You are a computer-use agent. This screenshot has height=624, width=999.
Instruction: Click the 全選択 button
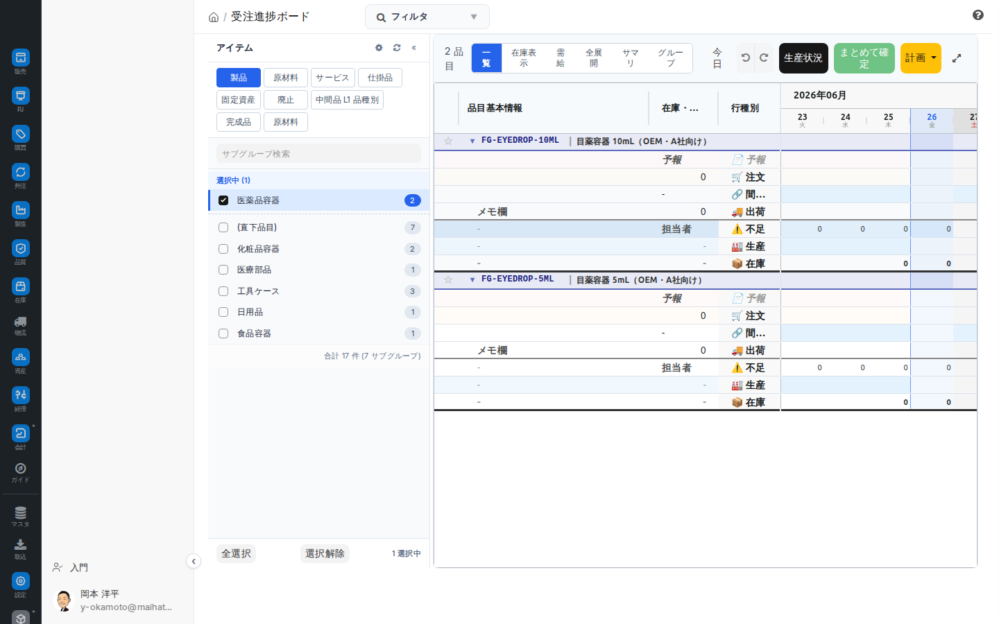click(236, 553)
